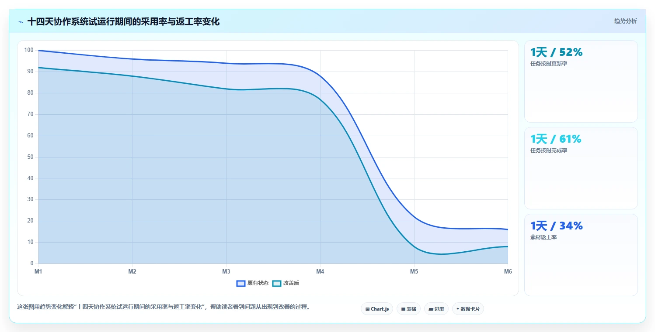Viewport: 655px width, 332px height.
Task: Click the '1天 / 61%' value
Action: point(556,139)
